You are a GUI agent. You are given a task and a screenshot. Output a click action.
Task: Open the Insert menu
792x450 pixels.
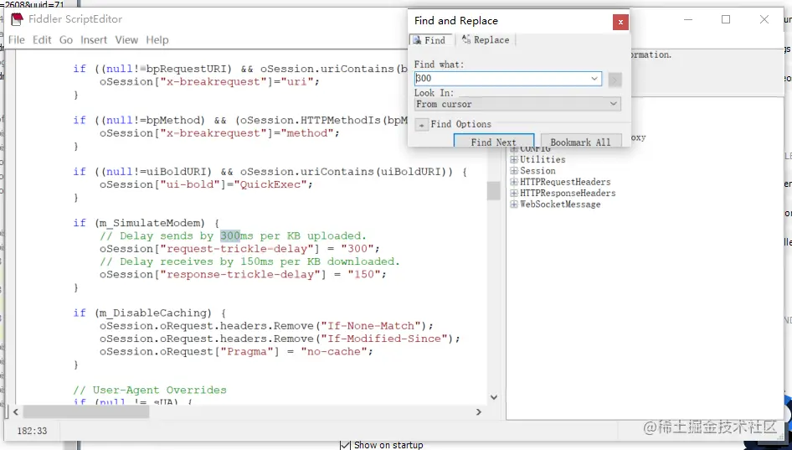coord(94,40)
